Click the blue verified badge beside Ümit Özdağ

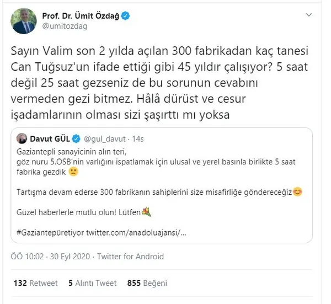125,16
